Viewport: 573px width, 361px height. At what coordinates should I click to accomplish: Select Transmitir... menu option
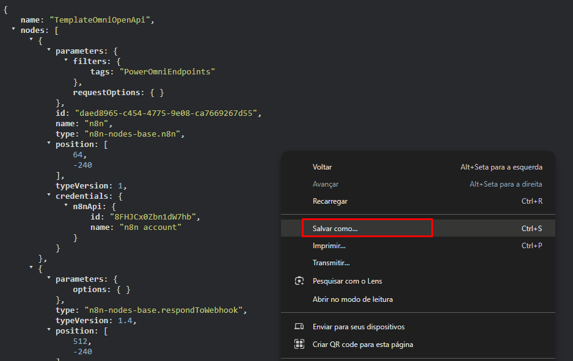pos(331,263)
